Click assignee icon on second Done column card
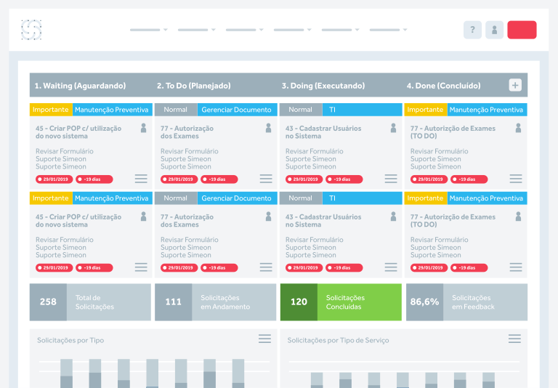558x388 pixels. pos(518,217)
